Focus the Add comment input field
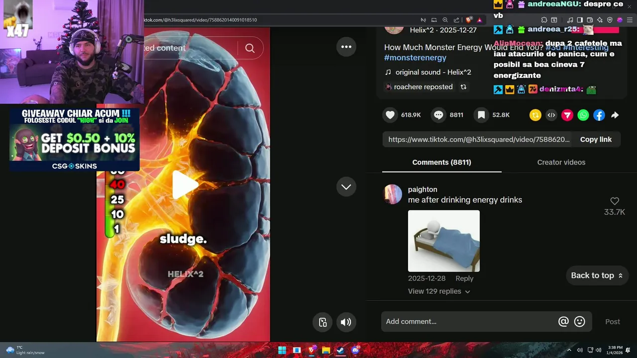This screenshot has width=637, height=358. click(x=468, y=322)
